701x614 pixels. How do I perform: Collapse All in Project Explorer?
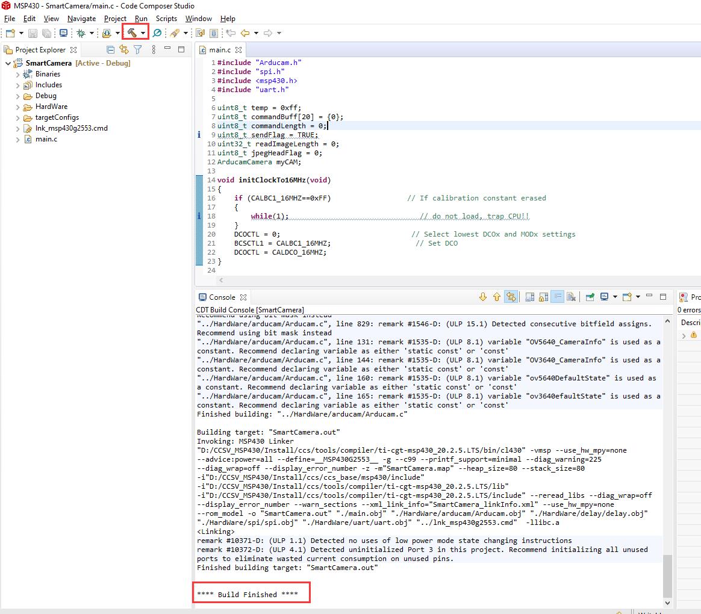pos(110,49)
